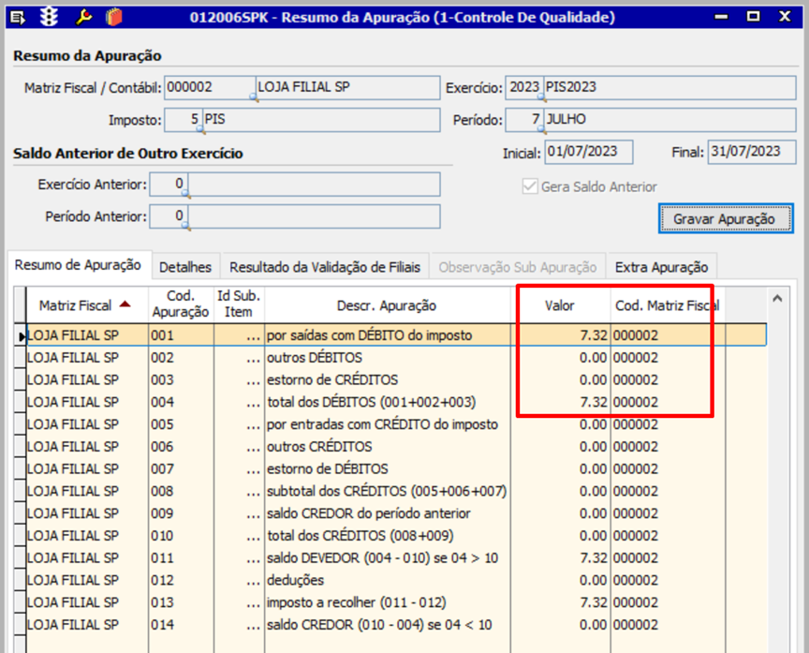809x653 pixels.
Task: Click the red book icon in title bar
Action: point(112,17)
